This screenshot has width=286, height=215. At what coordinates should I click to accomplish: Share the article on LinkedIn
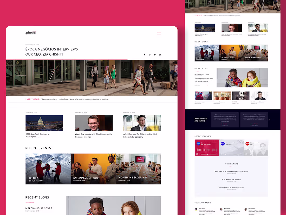[x=160, y=54]
